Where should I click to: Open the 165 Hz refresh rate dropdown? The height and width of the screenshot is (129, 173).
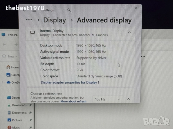[x=108, y=99]
